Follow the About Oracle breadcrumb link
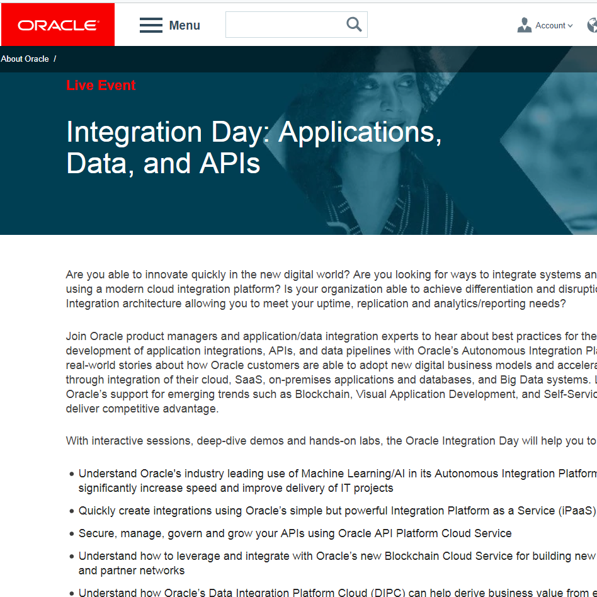This screenshot has width=597, height=597. (25, 59)
